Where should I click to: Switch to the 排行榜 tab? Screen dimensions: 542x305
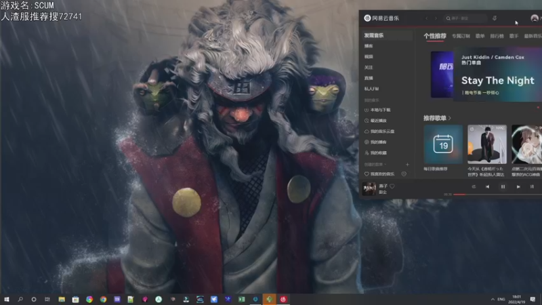tap(497, 36)
